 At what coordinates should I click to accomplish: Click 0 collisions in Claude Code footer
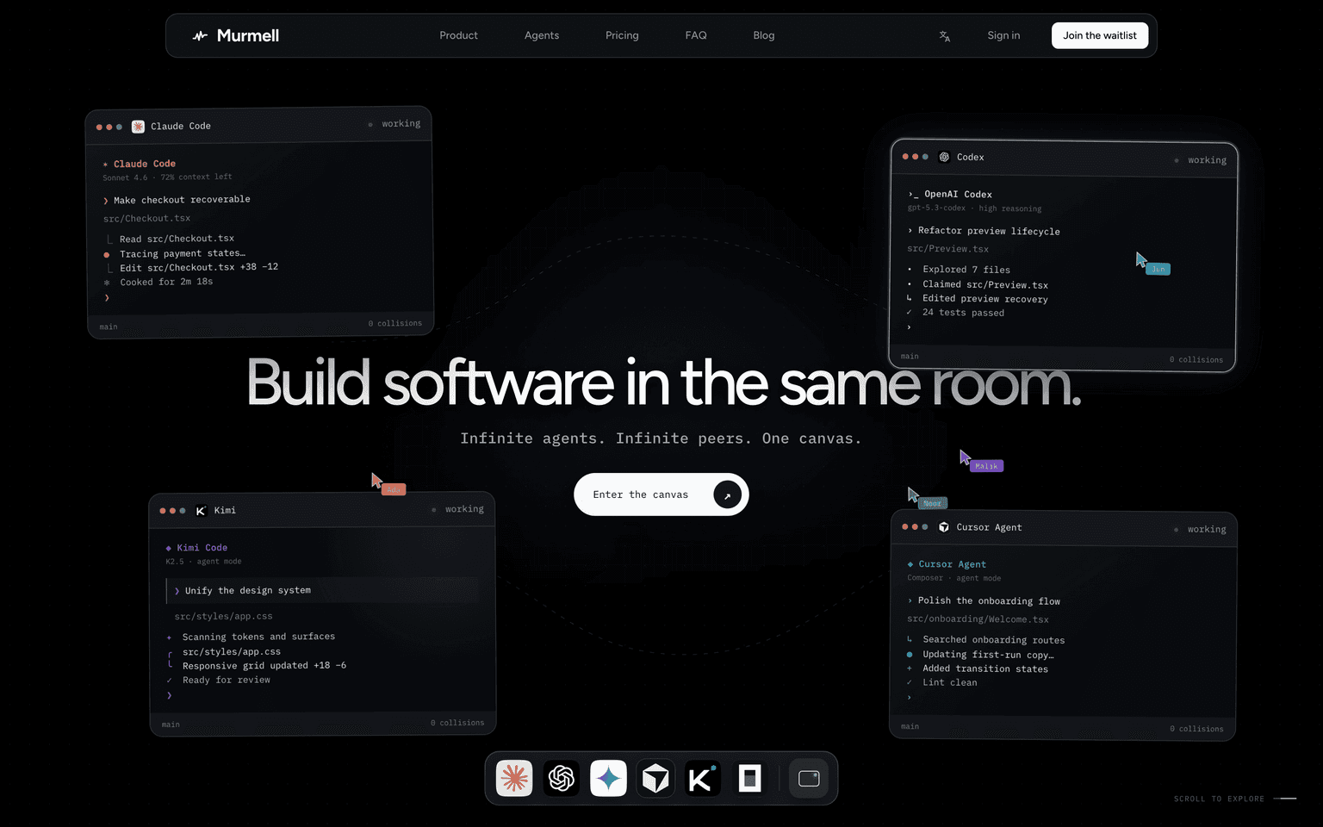(395, 324)
